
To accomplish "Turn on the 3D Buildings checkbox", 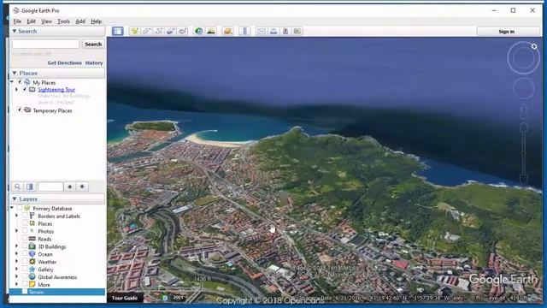I will [25, 246].
